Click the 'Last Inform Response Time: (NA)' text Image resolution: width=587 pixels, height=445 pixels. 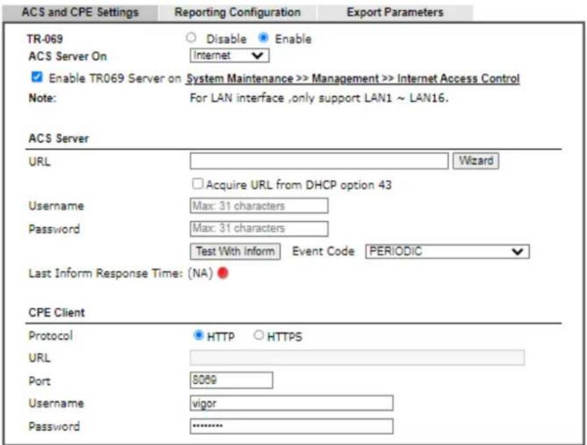coord(120,273)
